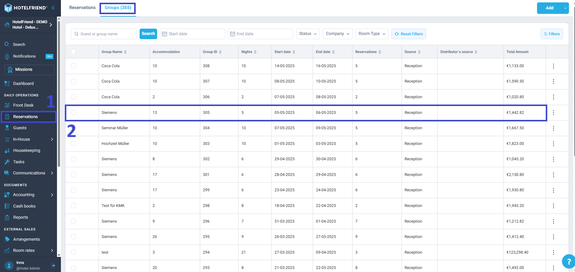Viewport: 575px width, 272px height.
Task: Click the Search button
Action: click(148, 34)
